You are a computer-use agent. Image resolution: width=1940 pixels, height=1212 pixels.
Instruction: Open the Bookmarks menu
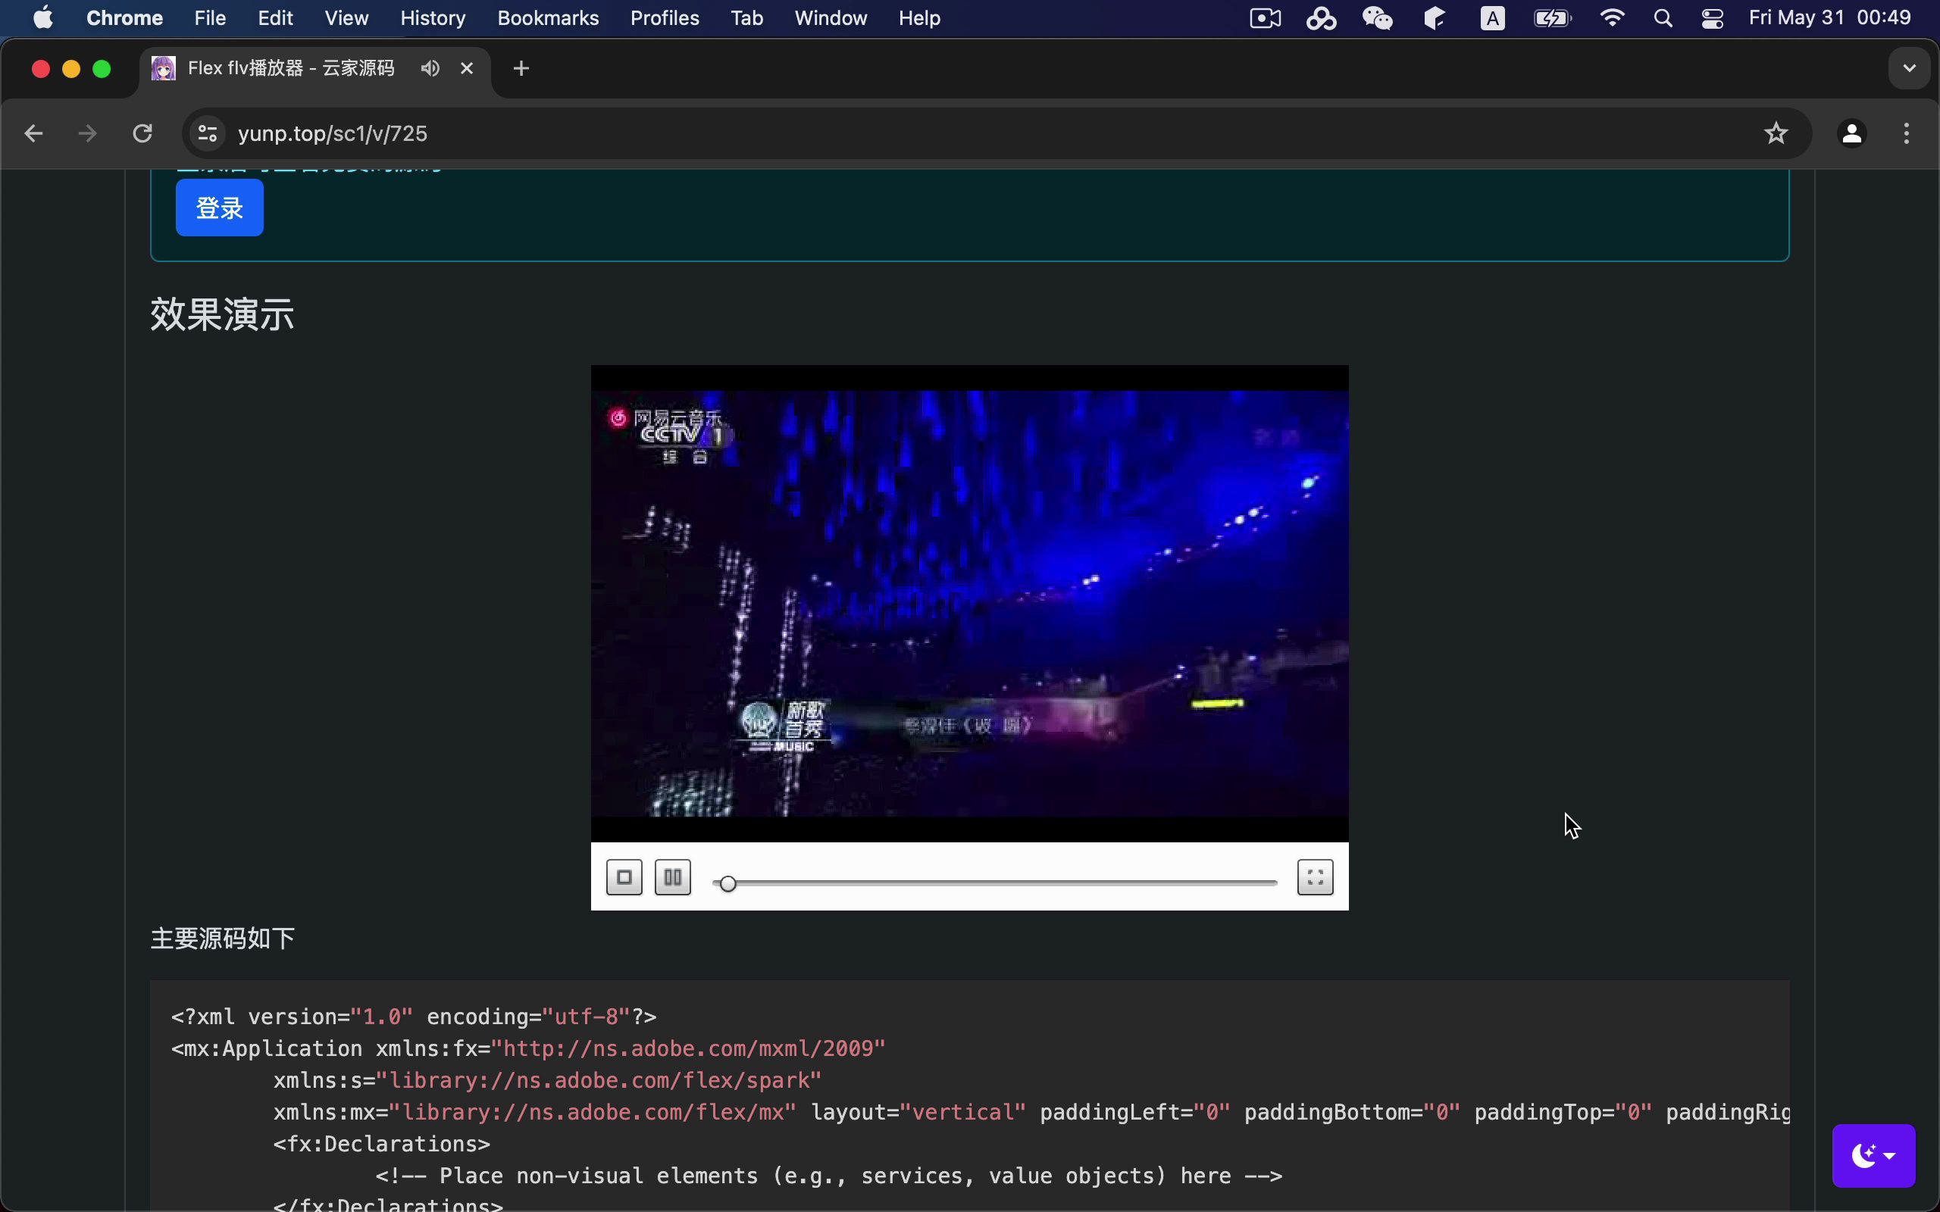click(548, 17)
